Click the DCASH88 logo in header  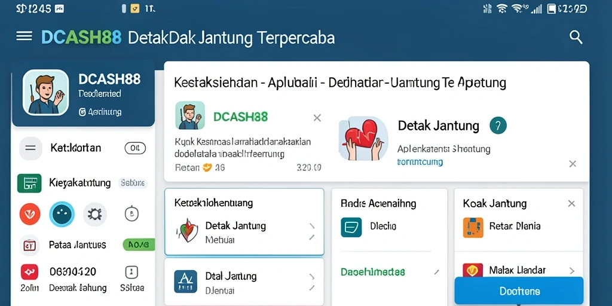[81, 38]
